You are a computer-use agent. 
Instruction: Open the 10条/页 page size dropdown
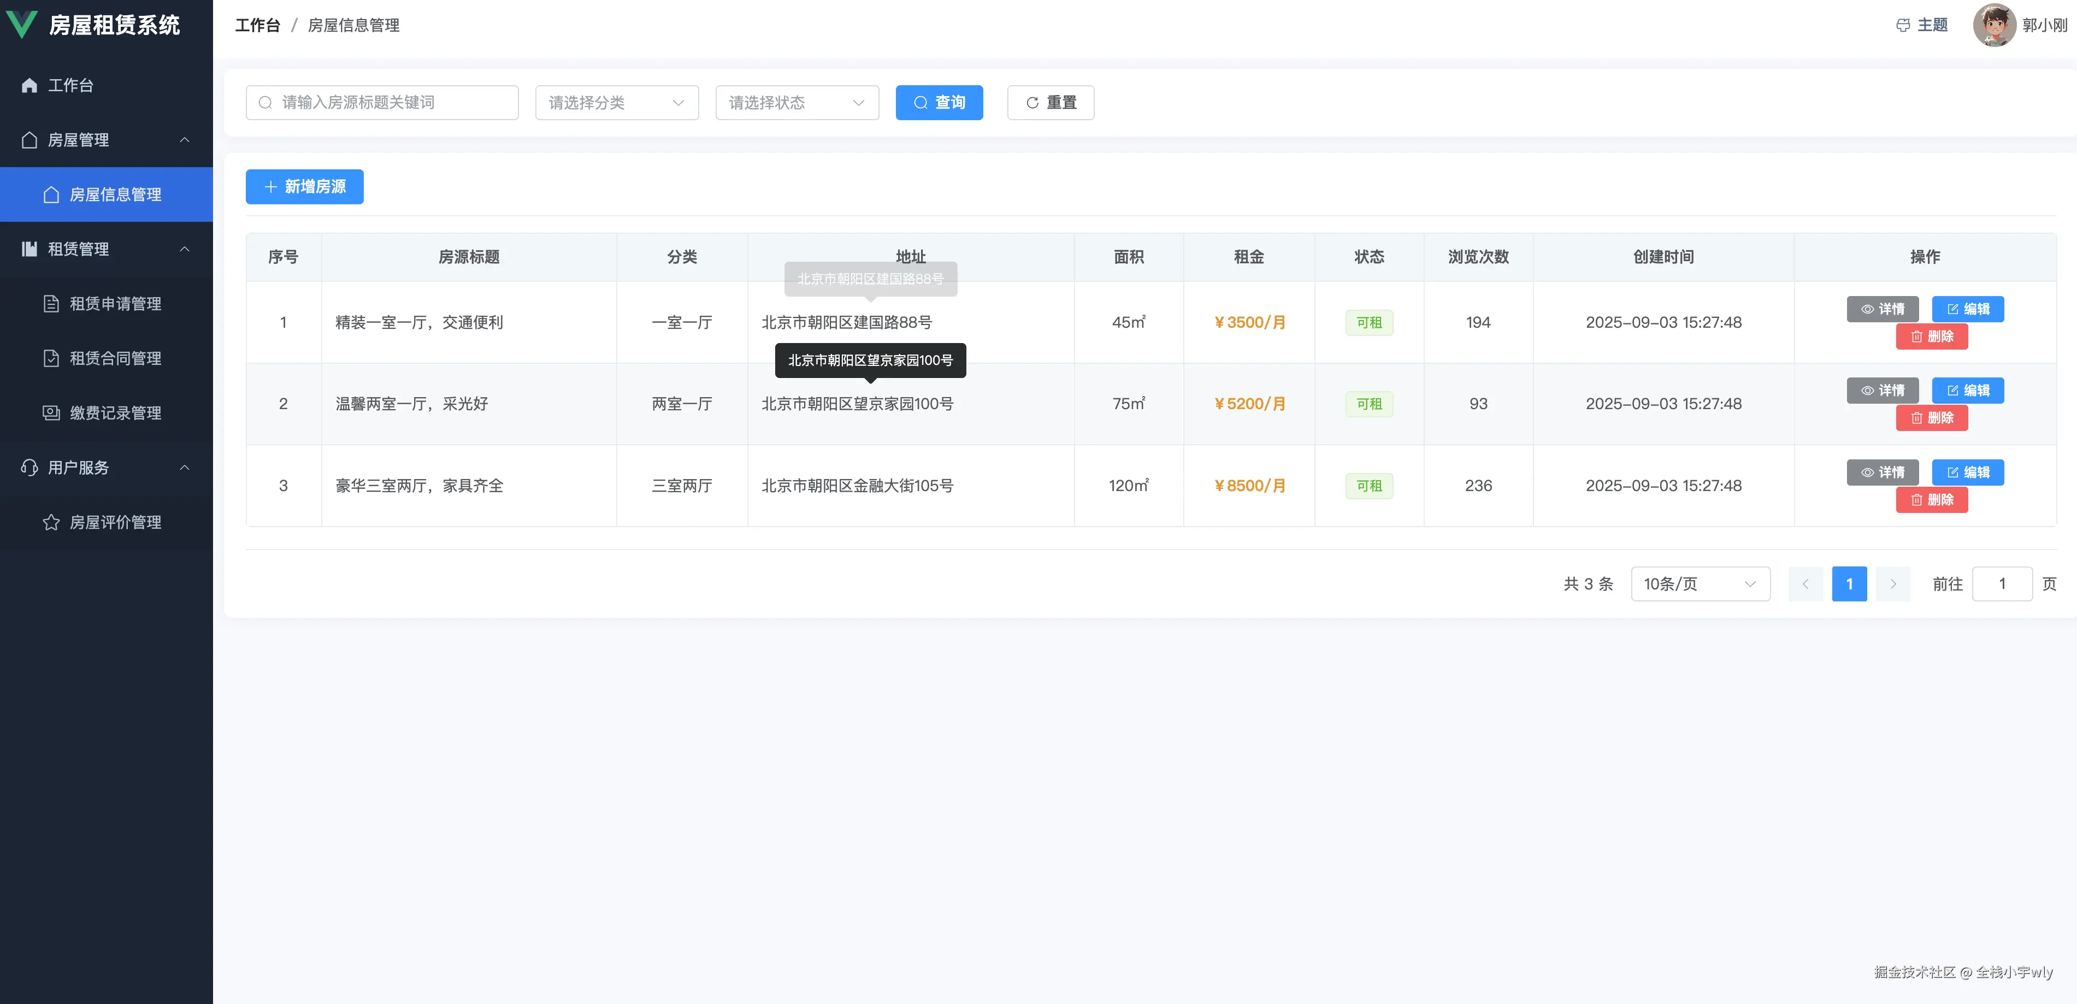(1701, 584)
